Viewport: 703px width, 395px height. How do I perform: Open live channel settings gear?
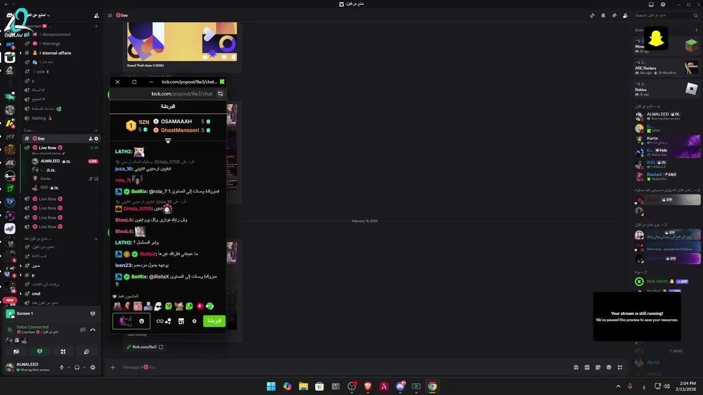[x=97, y=139]
